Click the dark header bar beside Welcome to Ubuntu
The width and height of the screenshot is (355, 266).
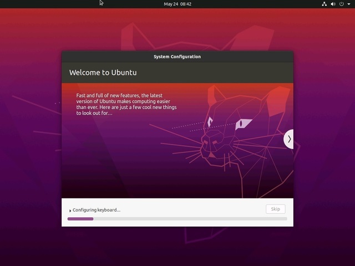[222, 73]
